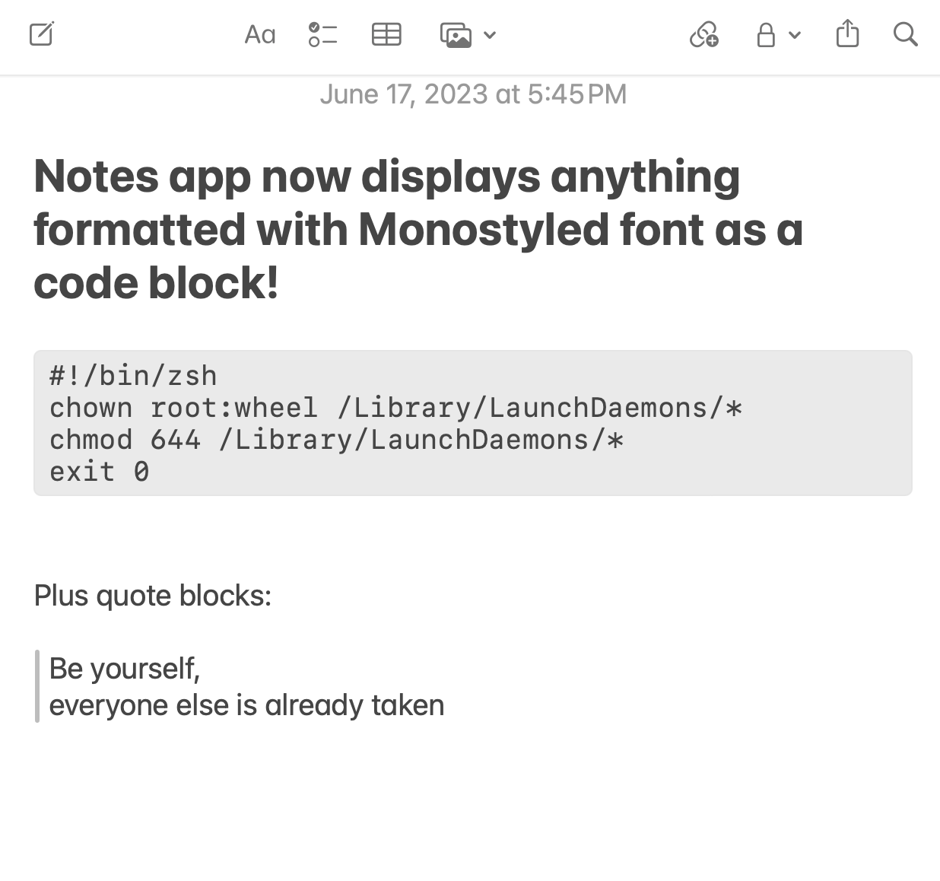The height and width of the screenshot is (881, 940).
Task: Open the Aa text format menu
Action: (x=260, y=35)
